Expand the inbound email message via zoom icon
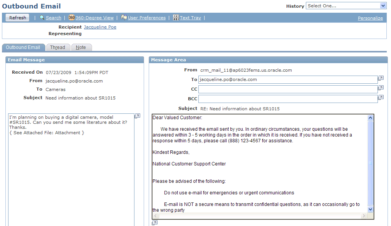 [x=137, y=116]
